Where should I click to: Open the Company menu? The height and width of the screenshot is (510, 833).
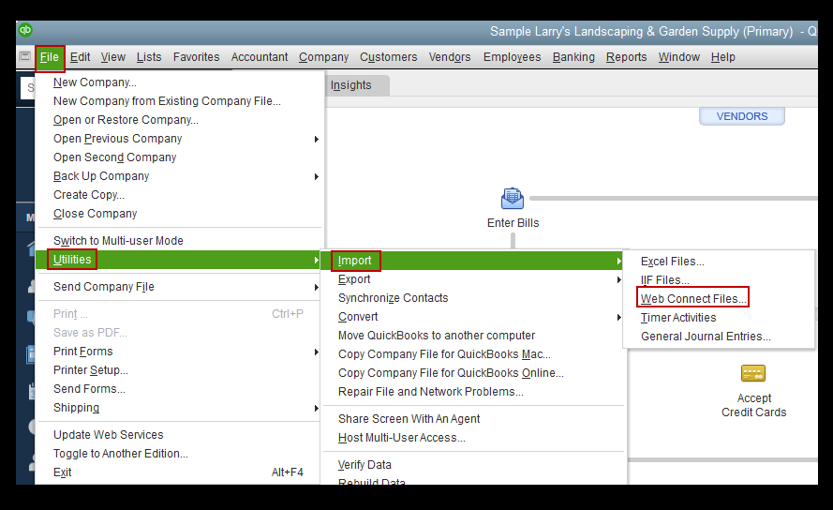tap(323, 57)
